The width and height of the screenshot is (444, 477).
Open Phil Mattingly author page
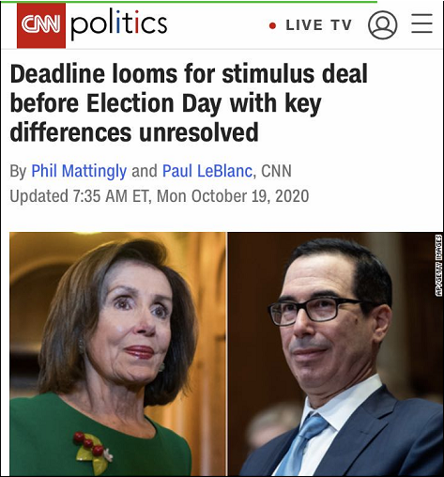(79, 171)
